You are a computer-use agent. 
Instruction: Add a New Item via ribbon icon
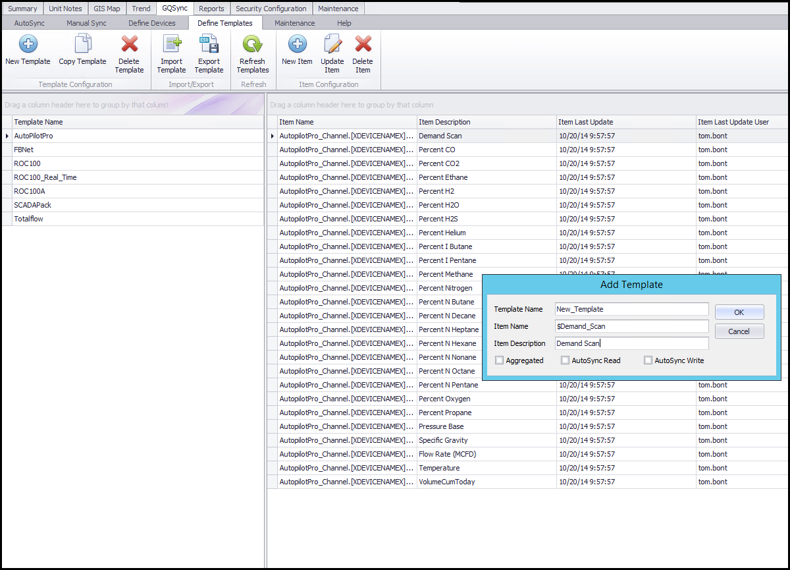[297, 45]
